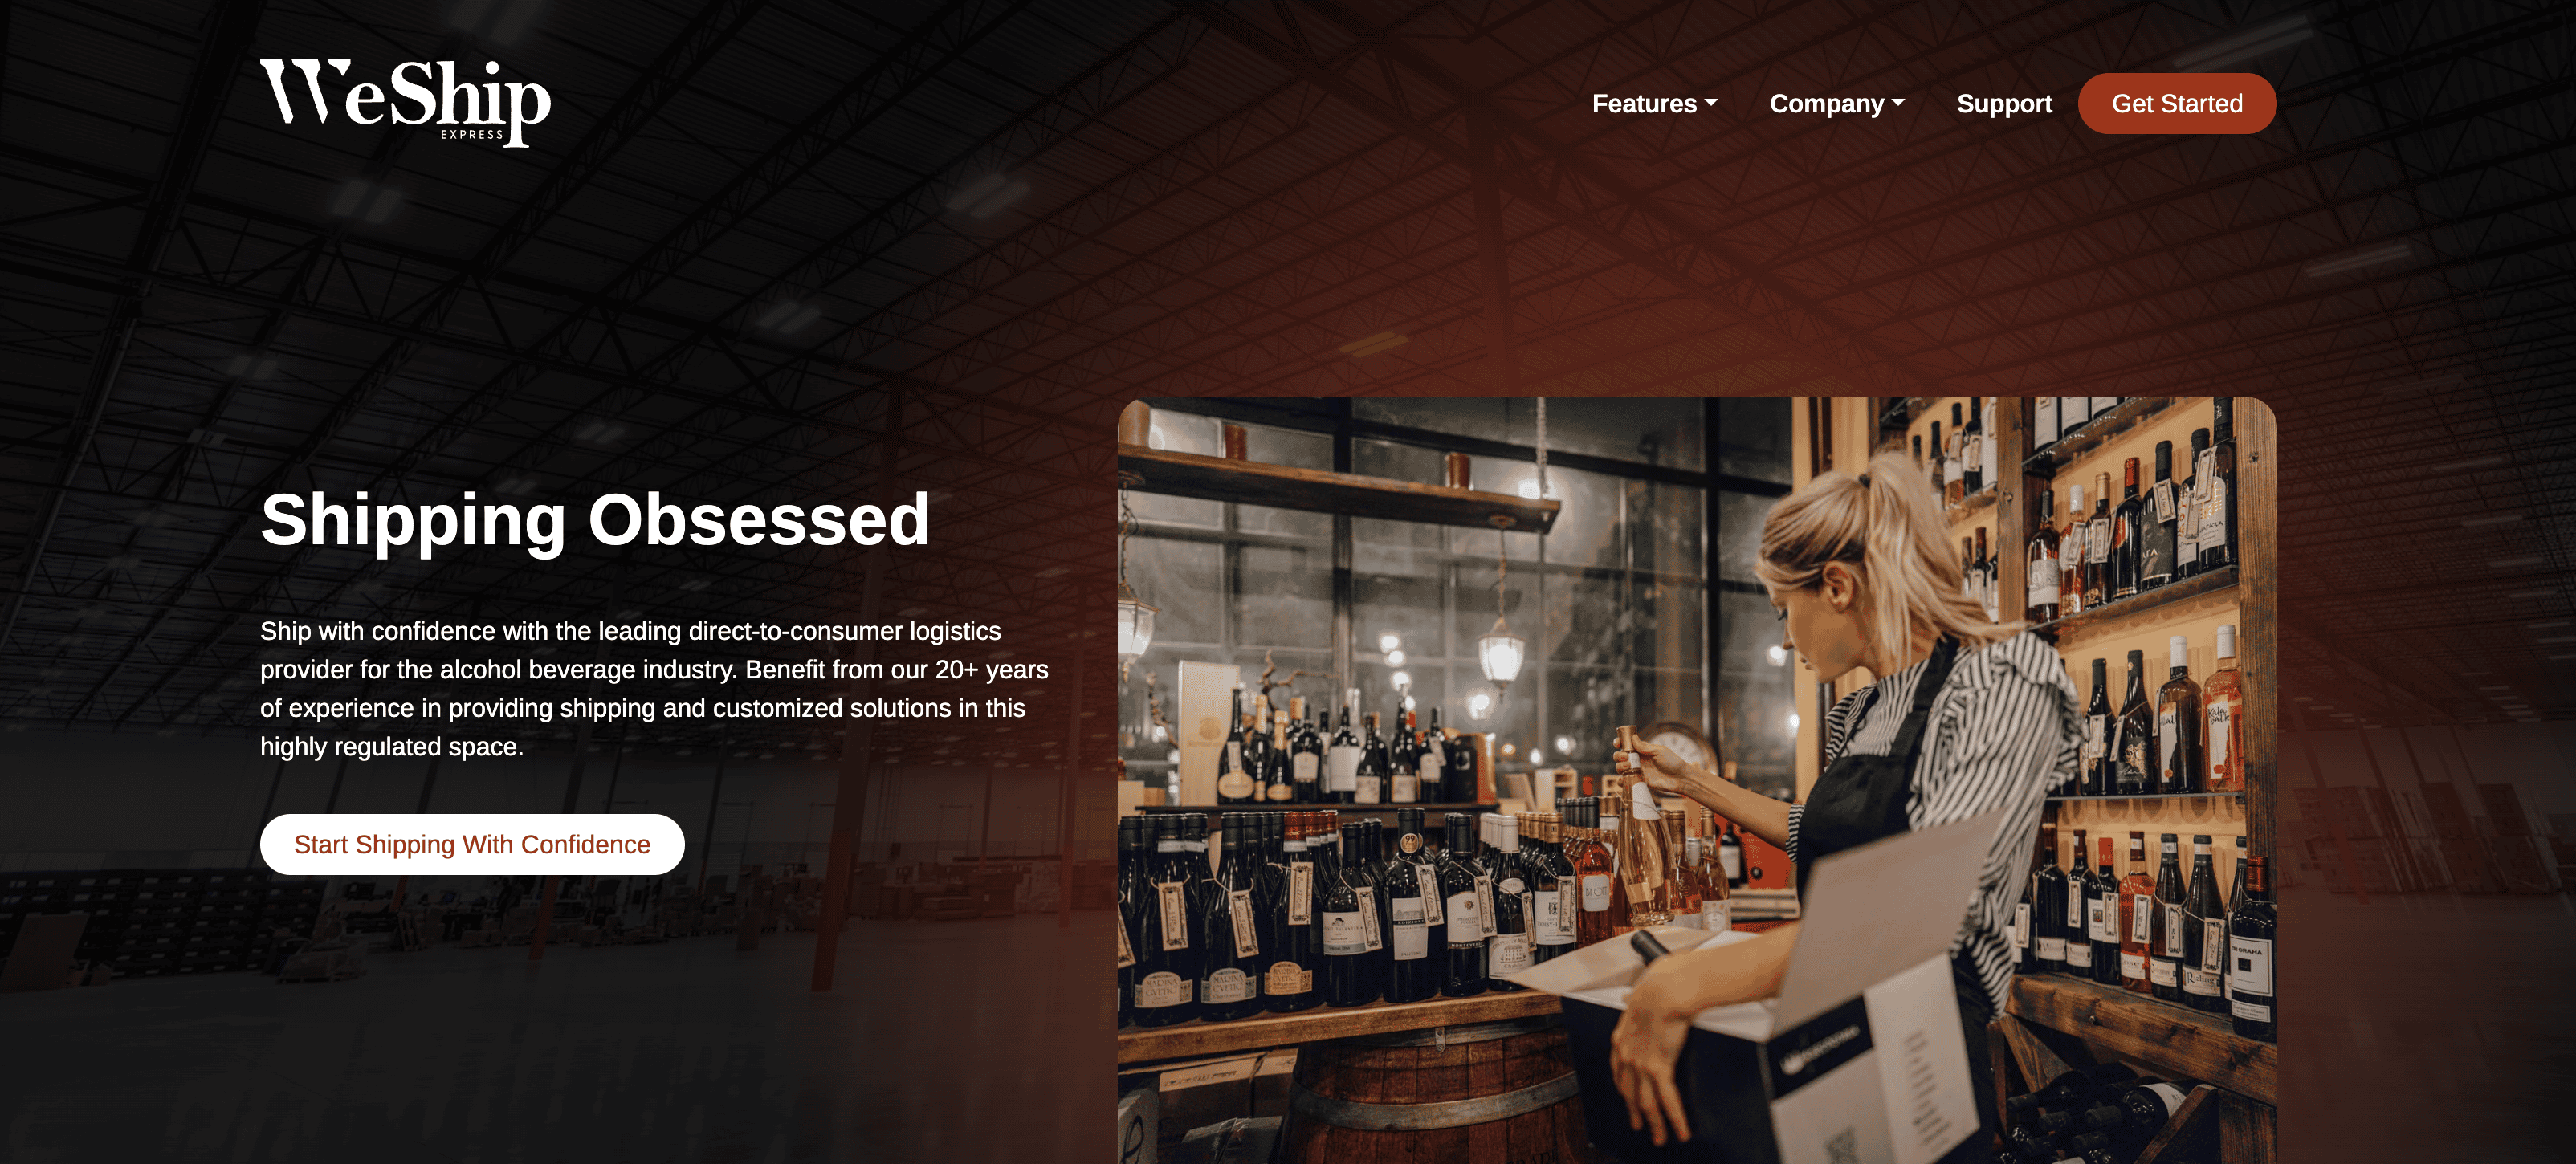2576x1164 pixels.
Task: Click the hero photo of the wine shop
Action: point(1697,780)
